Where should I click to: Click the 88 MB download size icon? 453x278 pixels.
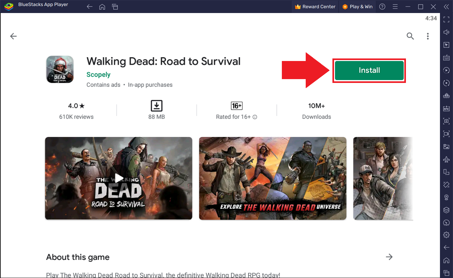pyautogui.click(x=157, y=106)
